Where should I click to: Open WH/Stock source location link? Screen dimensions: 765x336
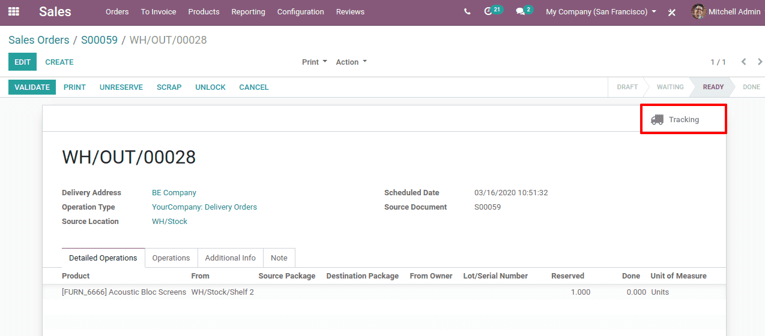[169, 222]
